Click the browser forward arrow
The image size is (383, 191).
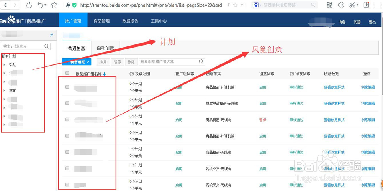[15, 5]
